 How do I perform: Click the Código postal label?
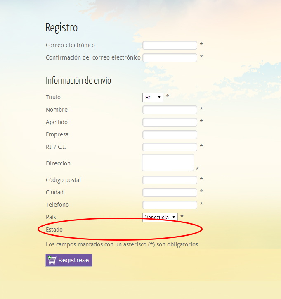(64, 180)
